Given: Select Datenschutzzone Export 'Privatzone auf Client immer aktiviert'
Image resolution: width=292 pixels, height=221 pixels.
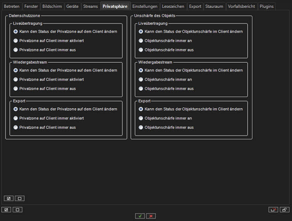Looking at the screenshot, I should click(x=49, y=118).
